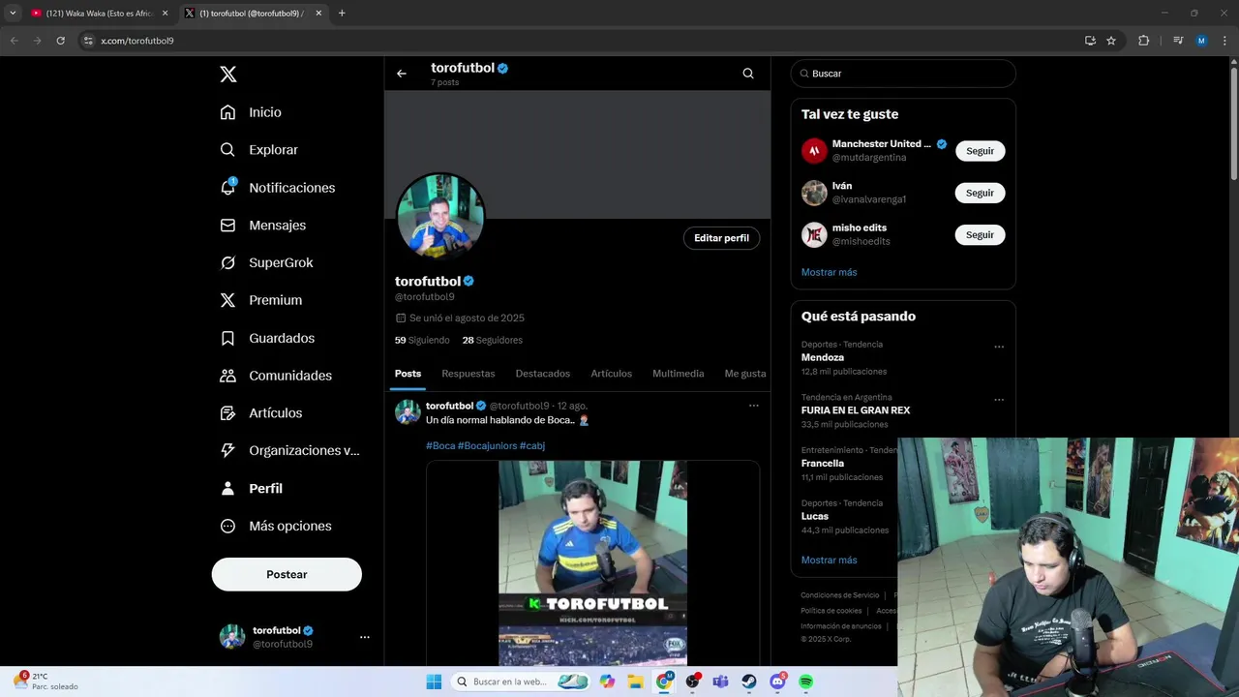Open Política de cookies link

click(x=831, y=611)
